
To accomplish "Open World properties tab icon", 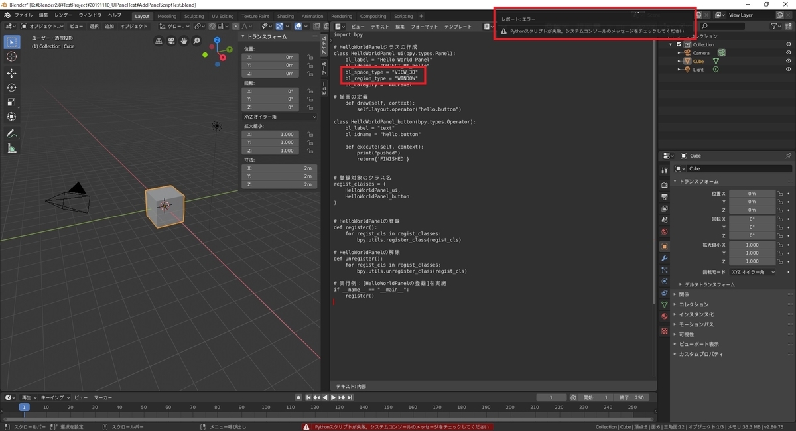I will pyautogui.click(x=665, y=232).
